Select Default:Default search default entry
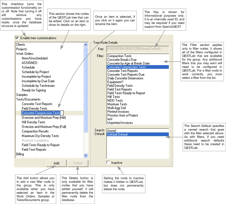 117,134
